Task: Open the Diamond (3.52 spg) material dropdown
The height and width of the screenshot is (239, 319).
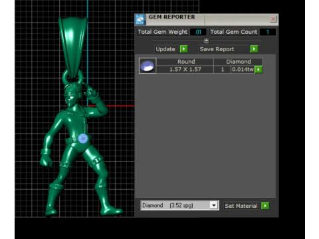Action: click(179, 205)
